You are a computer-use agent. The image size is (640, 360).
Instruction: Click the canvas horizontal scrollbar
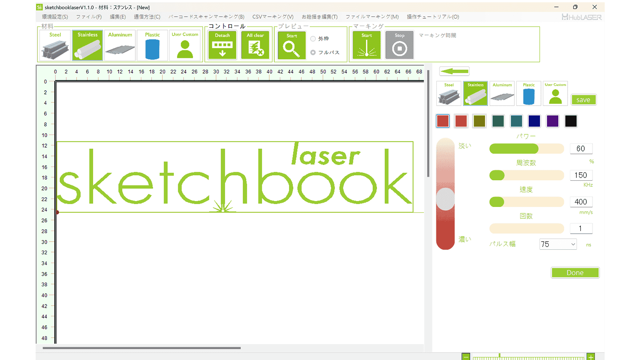tap(142, 348)
